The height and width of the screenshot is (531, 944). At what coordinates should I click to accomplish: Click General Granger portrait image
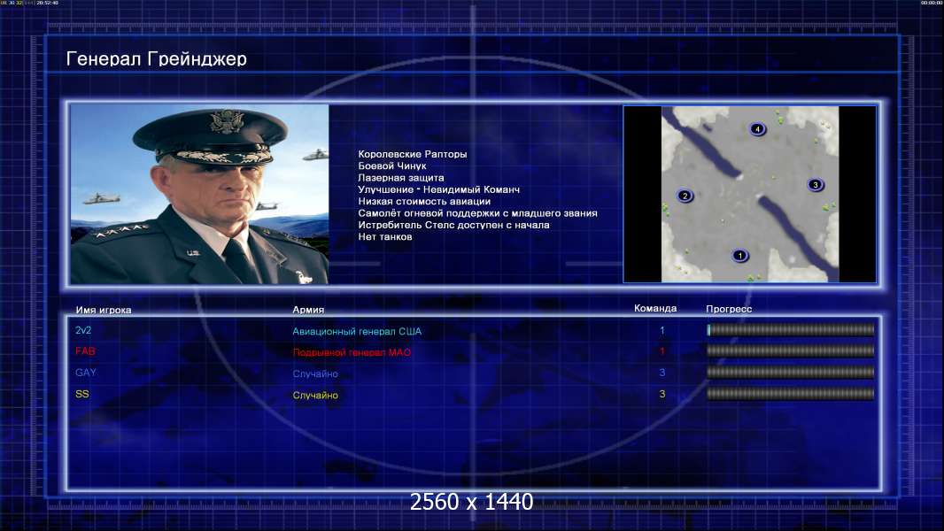[199, 194]
